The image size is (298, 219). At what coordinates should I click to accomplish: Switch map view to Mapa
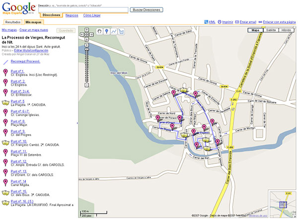[x=255, y=30]
